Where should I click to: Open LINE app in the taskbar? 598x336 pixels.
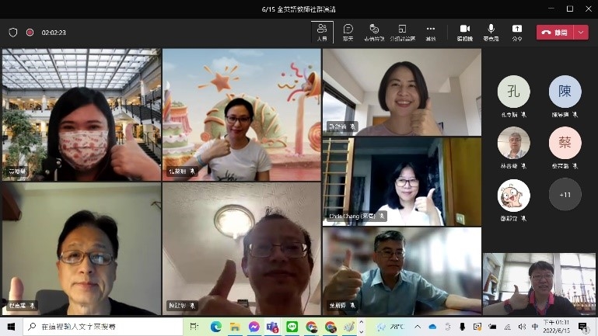pos(292,327)
